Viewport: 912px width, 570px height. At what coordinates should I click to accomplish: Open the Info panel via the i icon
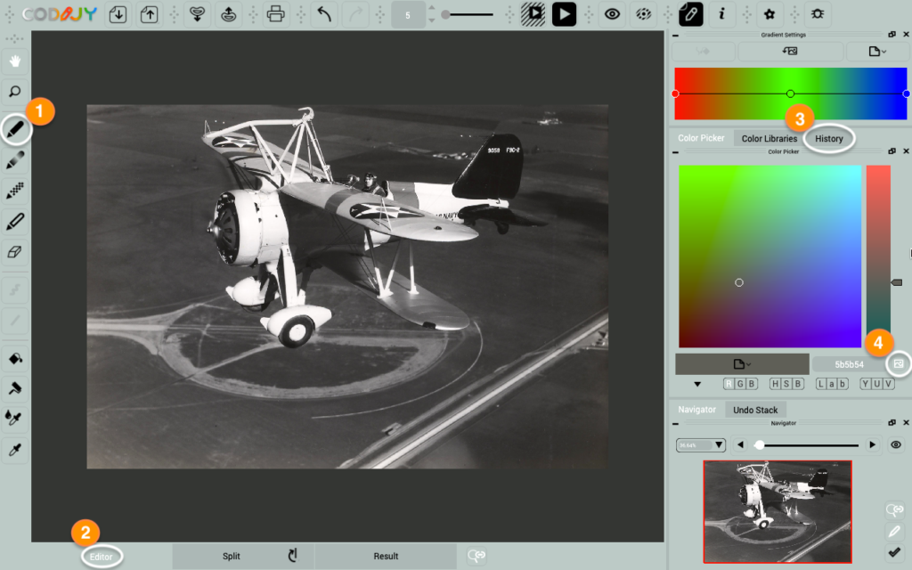click(x=722, y=14)
